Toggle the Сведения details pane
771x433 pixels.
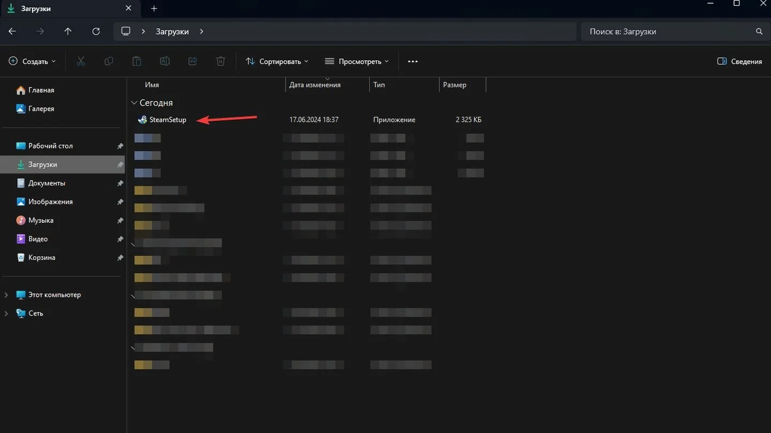(x=739, y=61)
